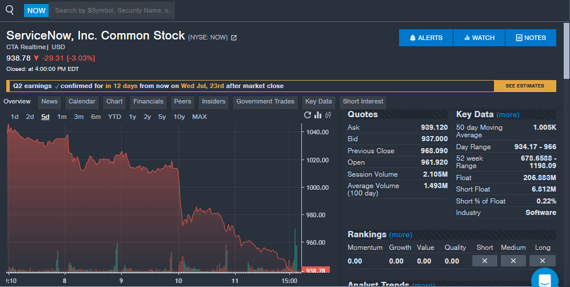Click the ServiceNow, Inc. Common Stock title
The height and width of the screenshot is (287, 570).
[x=95, y=35]
